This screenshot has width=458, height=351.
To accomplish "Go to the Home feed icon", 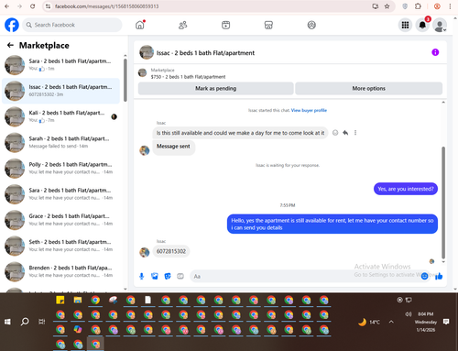I will (140, 25).
